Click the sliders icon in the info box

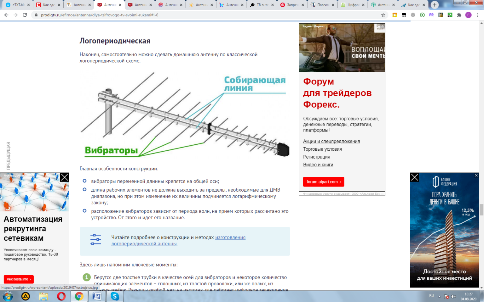95,240
